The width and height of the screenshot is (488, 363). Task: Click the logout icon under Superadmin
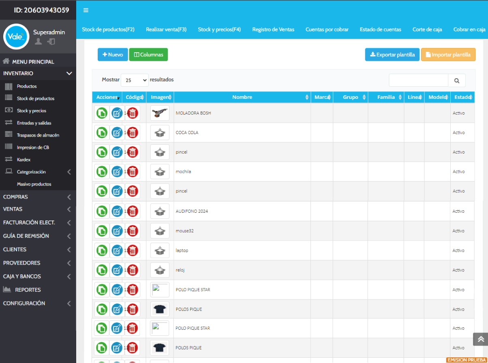pyautogui.click(x=51, y=41)
